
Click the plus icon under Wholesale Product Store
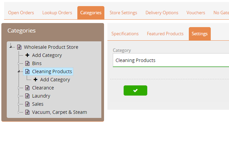(27, 55)
